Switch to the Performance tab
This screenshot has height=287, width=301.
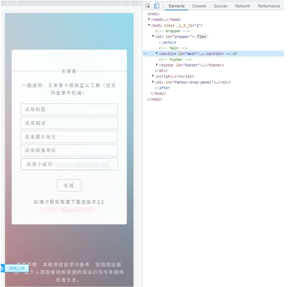click(x=269, y=6)
